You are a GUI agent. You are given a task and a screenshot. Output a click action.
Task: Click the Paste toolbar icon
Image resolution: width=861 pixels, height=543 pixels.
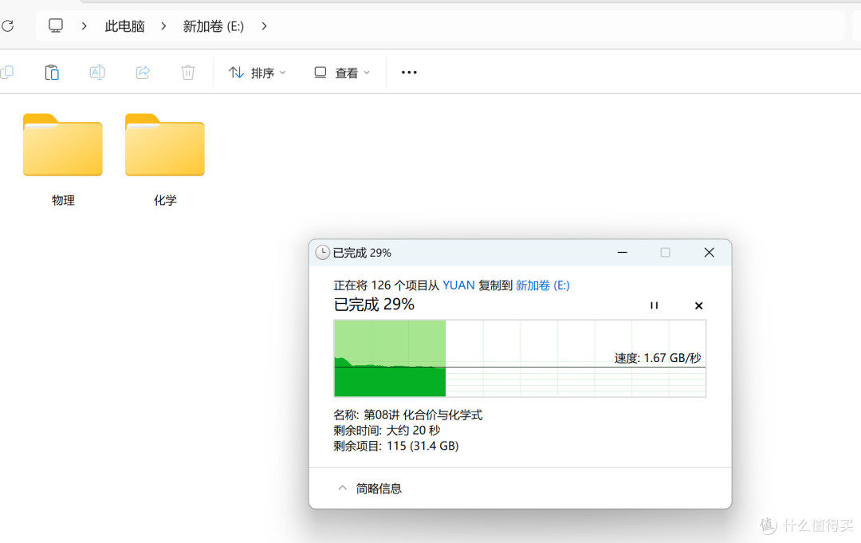[52, 73]
